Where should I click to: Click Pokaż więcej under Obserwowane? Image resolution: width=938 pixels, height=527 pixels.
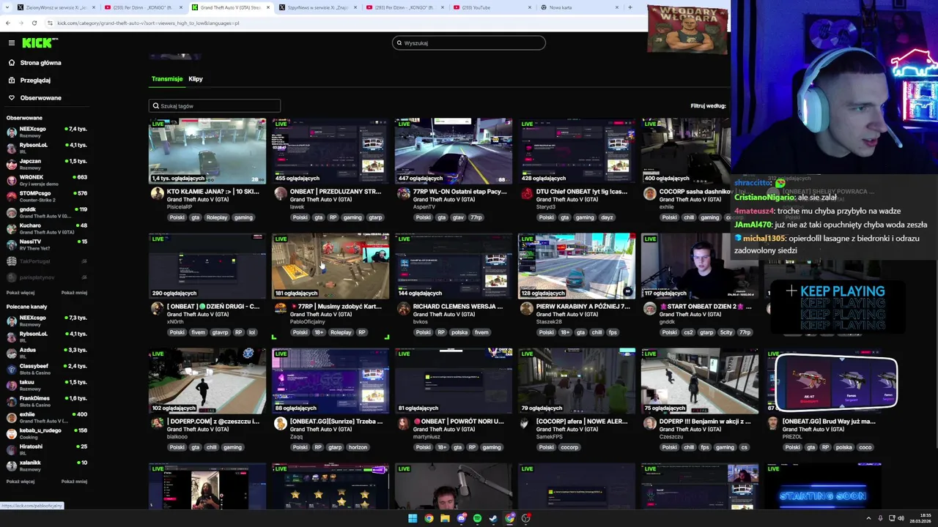tap(21, 293)
